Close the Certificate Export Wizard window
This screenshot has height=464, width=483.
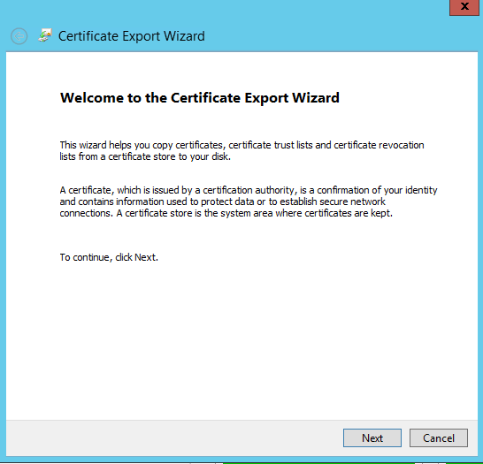click(x=464, y=7)
